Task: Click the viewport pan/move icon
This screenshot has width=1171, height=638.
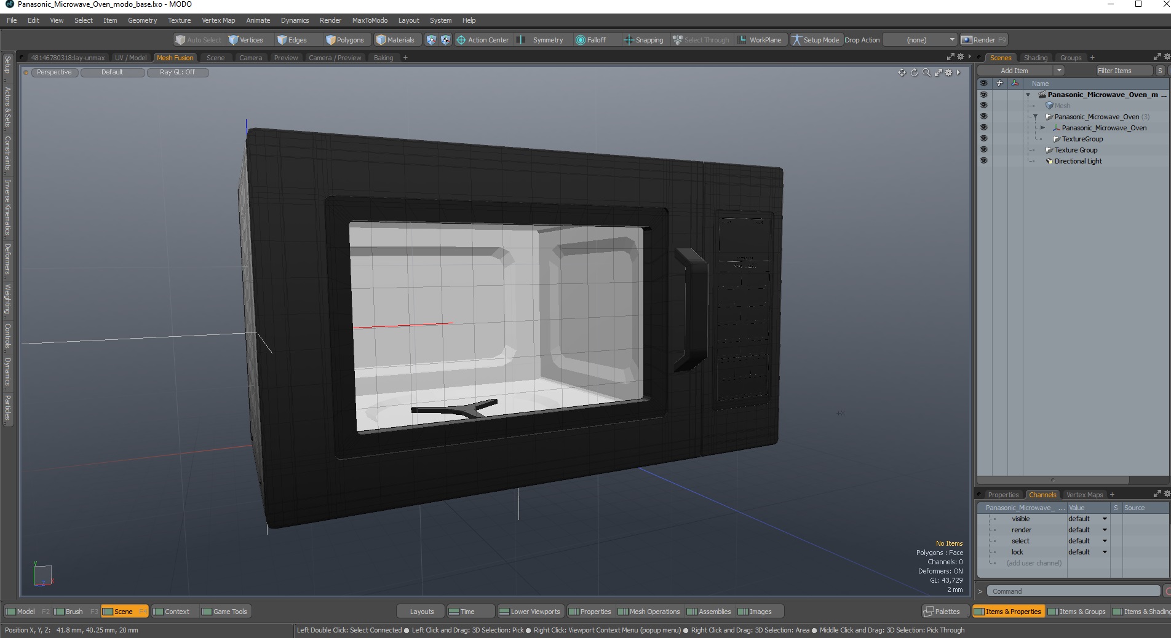Action: pos(902,73)
